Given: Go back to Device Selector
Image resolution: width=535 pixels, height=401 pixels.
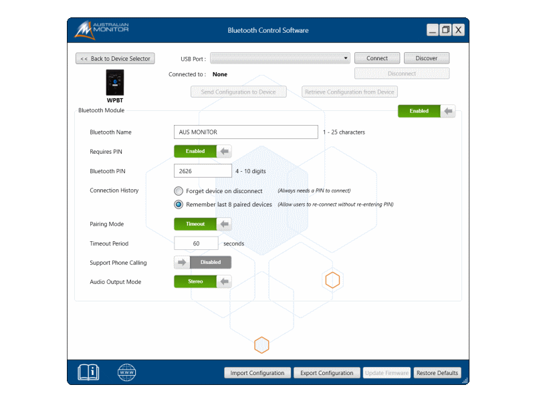Looking at the screenshot, I should tap(115, 59).
